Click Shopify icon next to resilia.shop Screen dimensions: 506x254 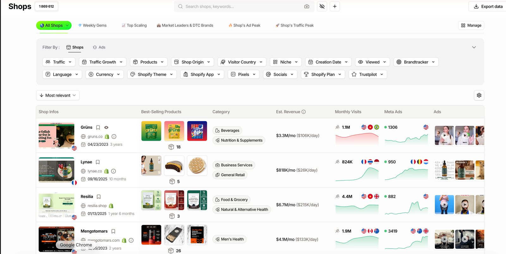(111, 206)
